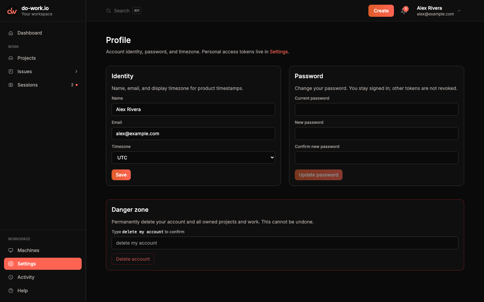Click Update password button

(318, 175)
